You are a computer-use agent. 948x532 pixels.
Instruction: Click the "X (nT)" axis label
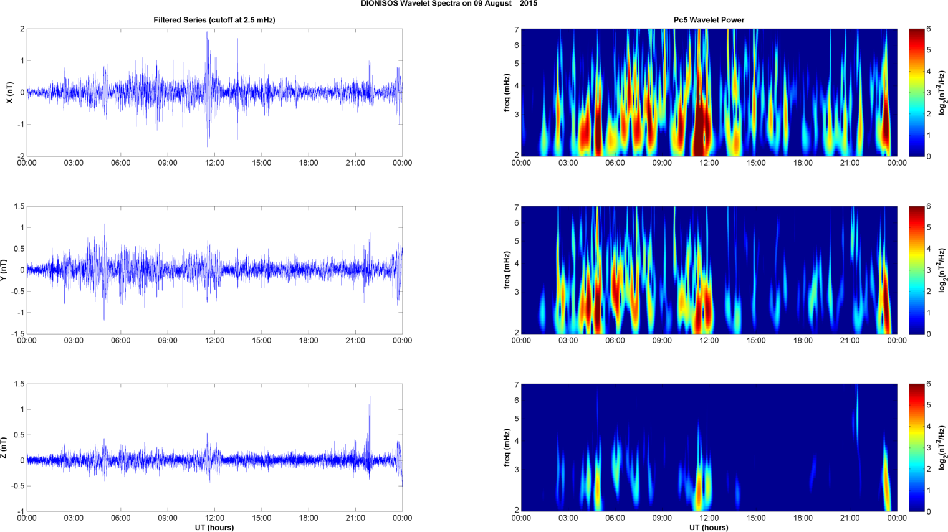[x=9, y=92]
